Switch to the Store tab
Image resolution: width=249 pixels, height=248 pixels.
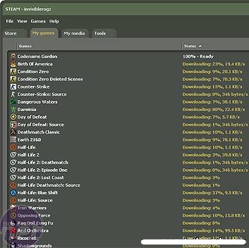point(14,33)
